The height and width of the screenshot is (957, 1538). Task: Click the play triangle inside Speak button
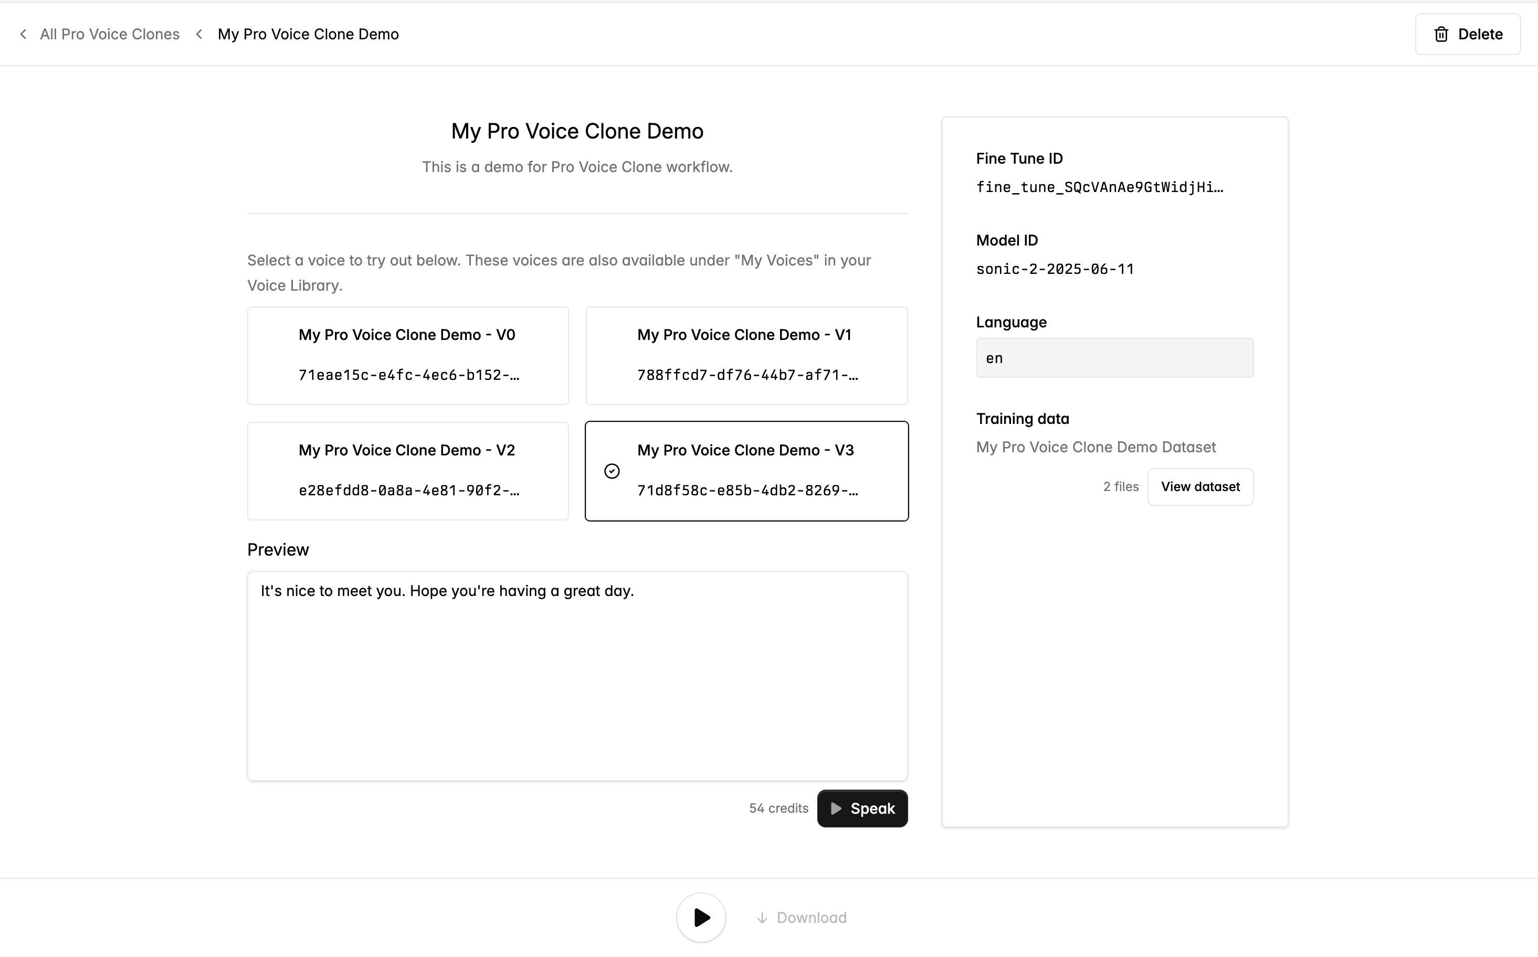836,809
